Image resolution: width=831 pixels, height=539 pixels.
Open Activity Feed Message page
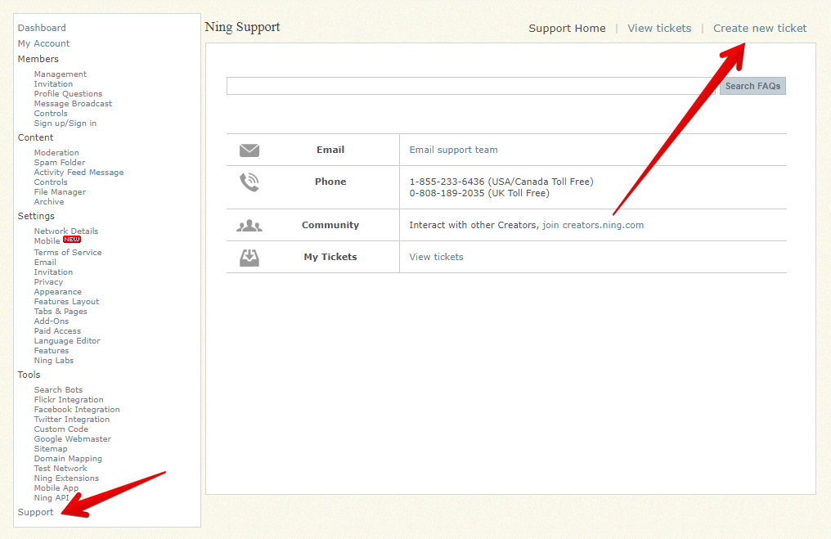79,173
